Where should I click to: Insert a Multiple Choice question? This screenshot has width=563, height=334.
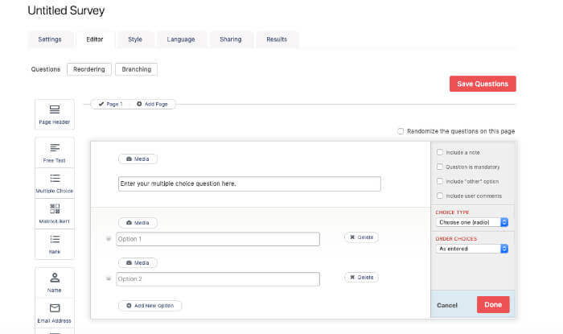(55, 183)
